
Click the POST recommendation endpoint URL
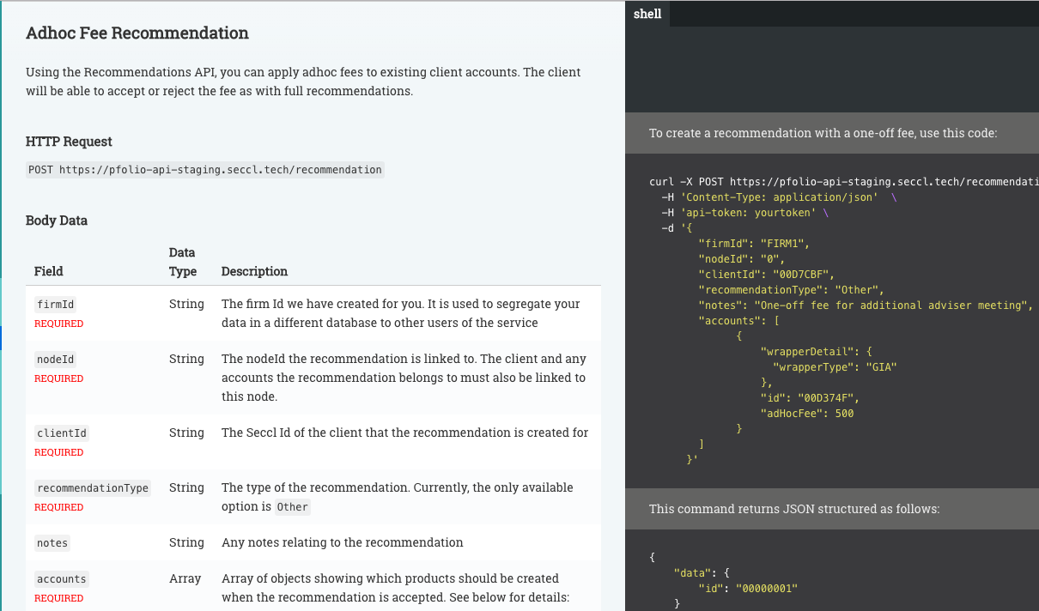click(205, 170)
